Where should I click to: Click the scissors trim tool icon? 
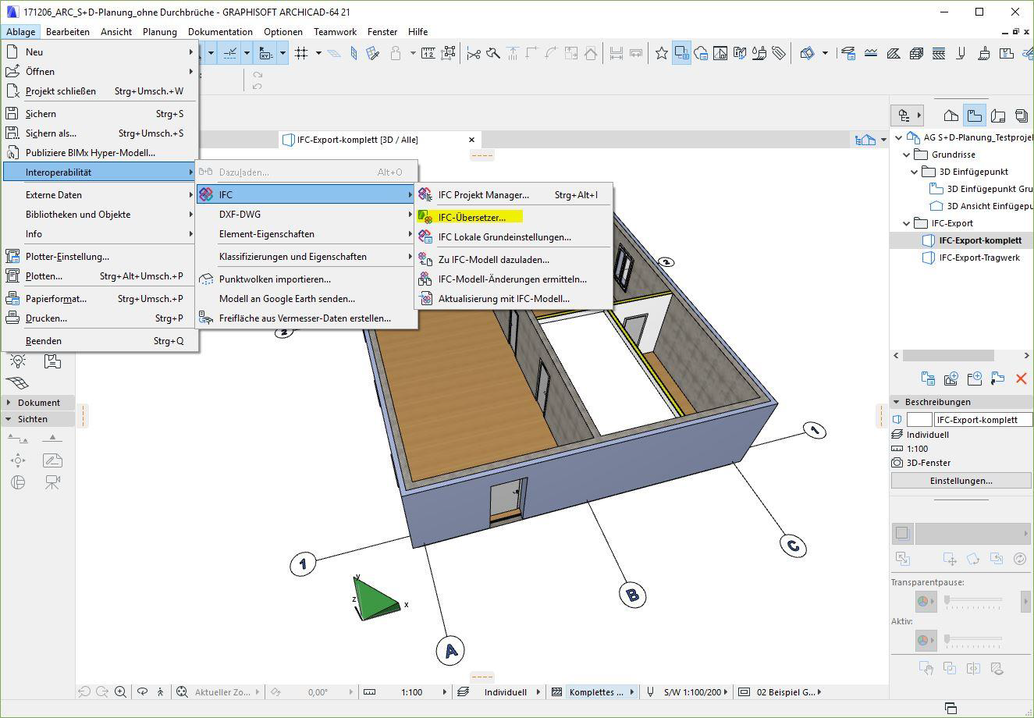pyautogui.click(x=474, y=53)
